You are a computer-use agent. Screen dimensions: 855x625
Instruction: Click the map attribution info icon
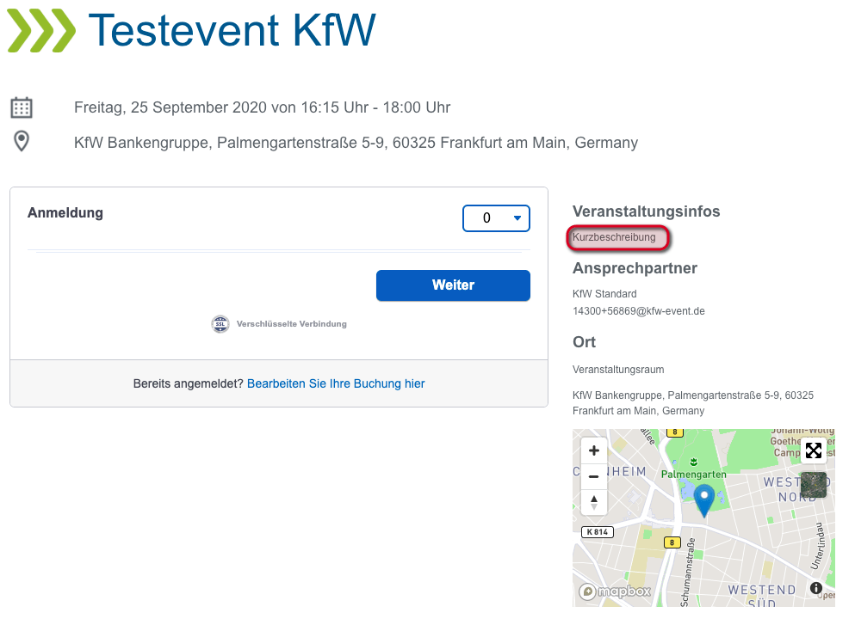click(x=815, y=588)
